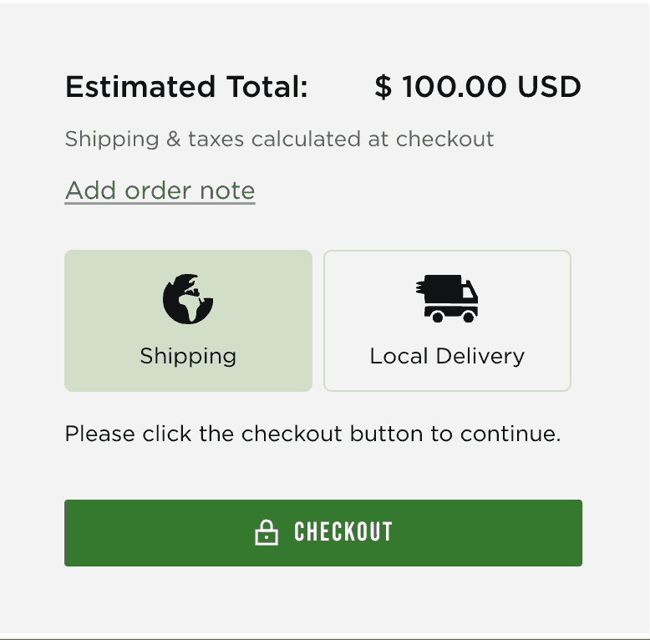This screenshot has height=640, width=650.
Task: Click the word "Total:" in the heading
Action: 266,87
